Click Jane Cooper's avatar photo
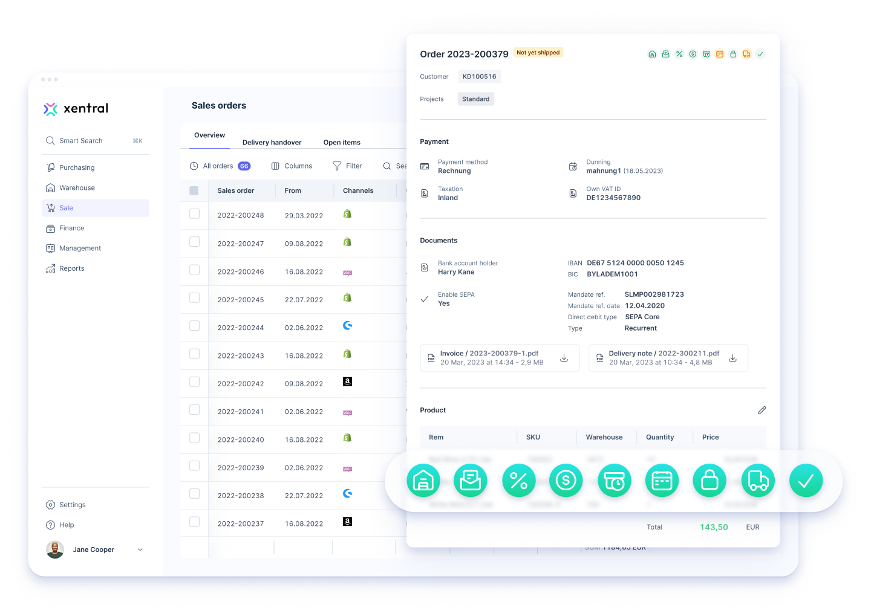Viewport: 871px width, 616px height. (x=55, y=550)
